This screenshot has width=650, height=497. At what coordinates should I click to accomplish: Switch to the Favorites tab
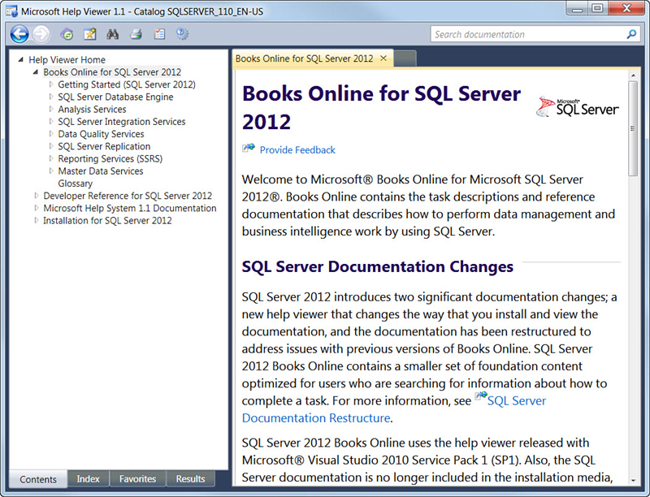137,479
